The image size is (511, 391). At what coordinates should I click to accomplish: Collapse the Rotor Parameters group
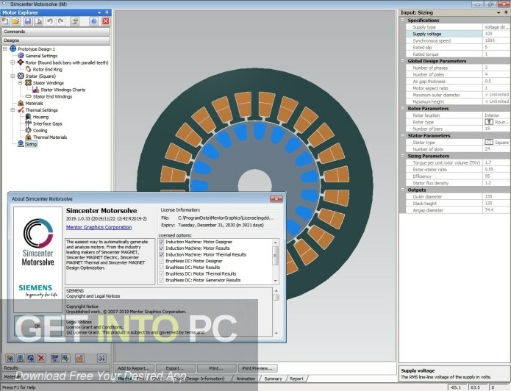click(x=402, y=109)
